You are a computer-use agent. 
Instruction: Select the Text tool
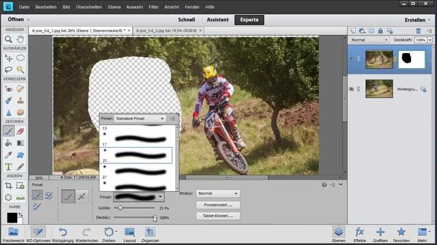click(8, 167)
